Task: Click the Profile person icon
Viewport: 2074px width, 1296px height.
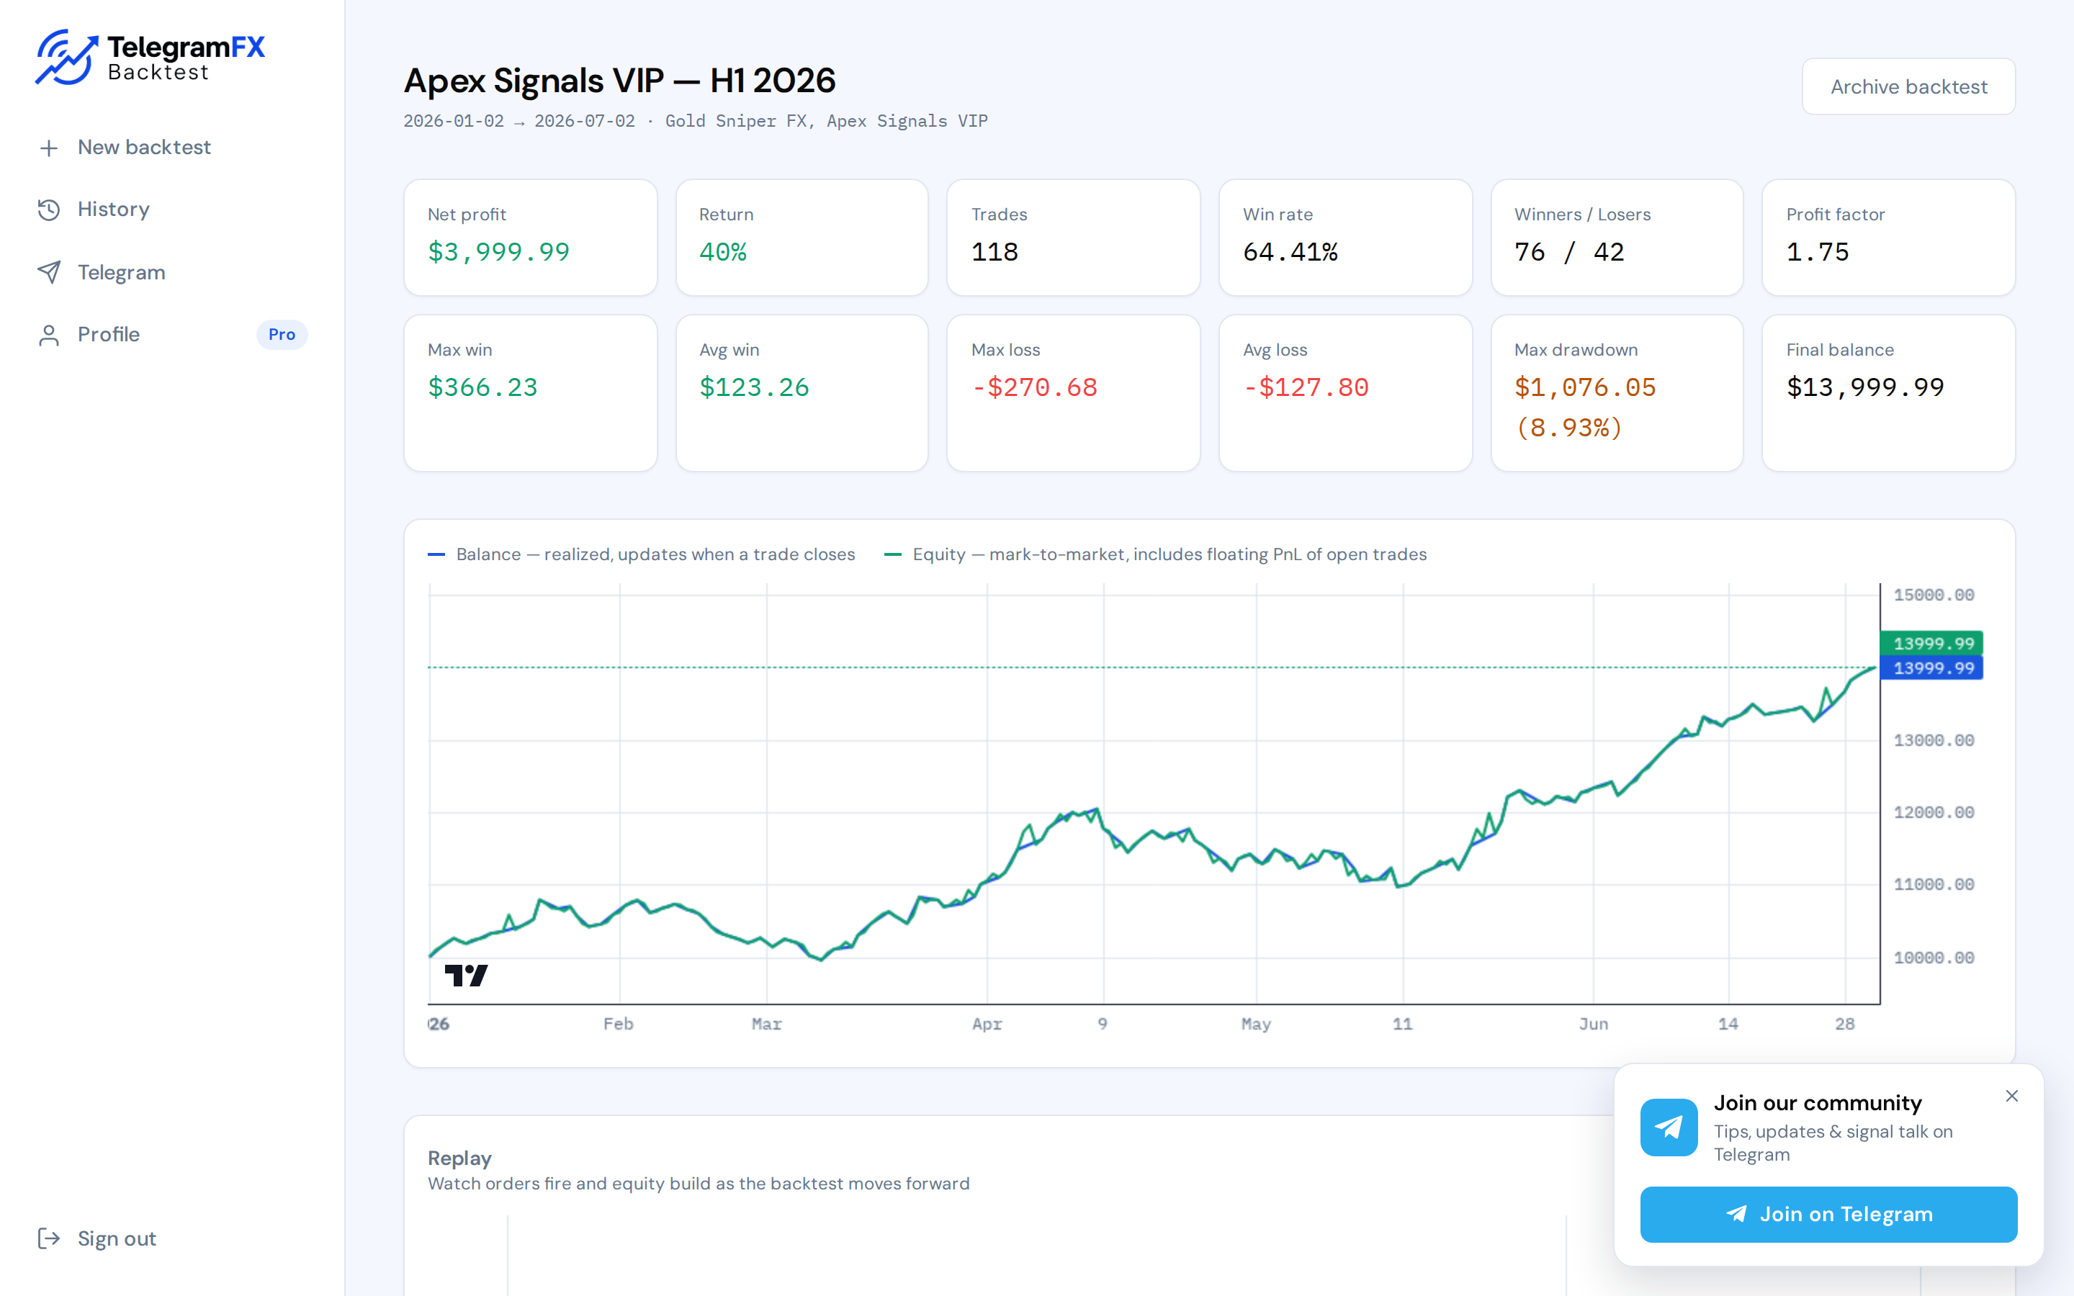Action: [x=49, y=334]
